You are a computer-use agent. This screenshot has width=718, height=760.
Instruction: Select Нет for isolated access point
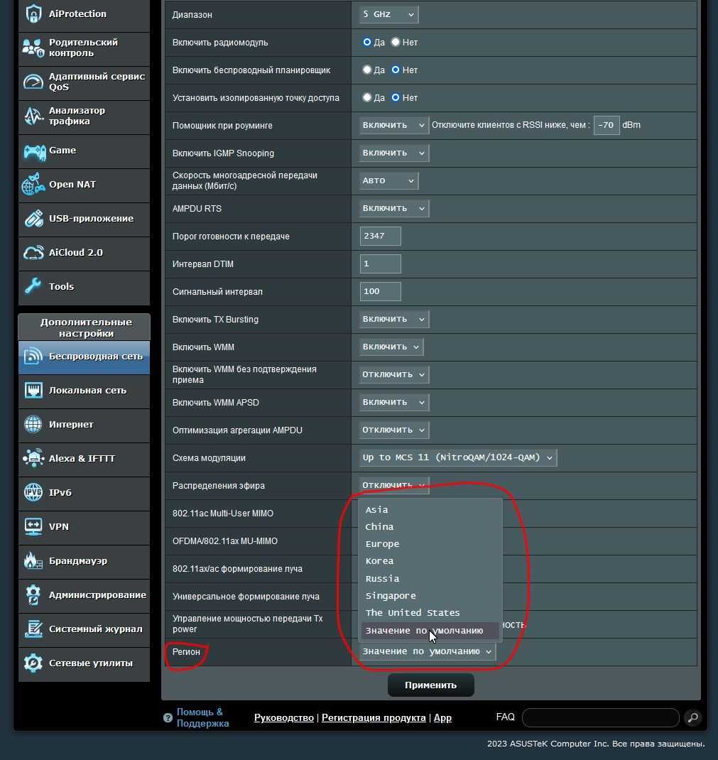(396, 97)
